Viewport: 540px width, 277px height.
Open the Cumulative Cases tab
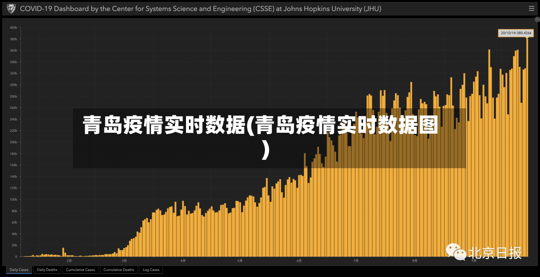tap(80, 270)
